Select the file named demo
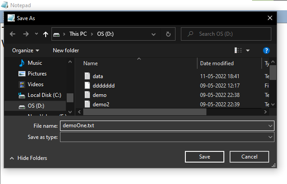 99,95
